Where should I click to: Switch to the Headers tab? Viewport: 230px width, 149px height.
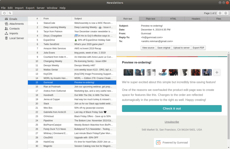click(x=196, y=19)
